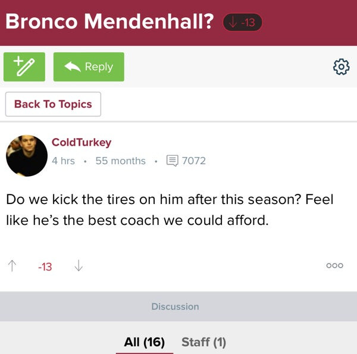Open the three-dot post options menu
The width and height of the screenshot is (357, 354).
point(334,266)
